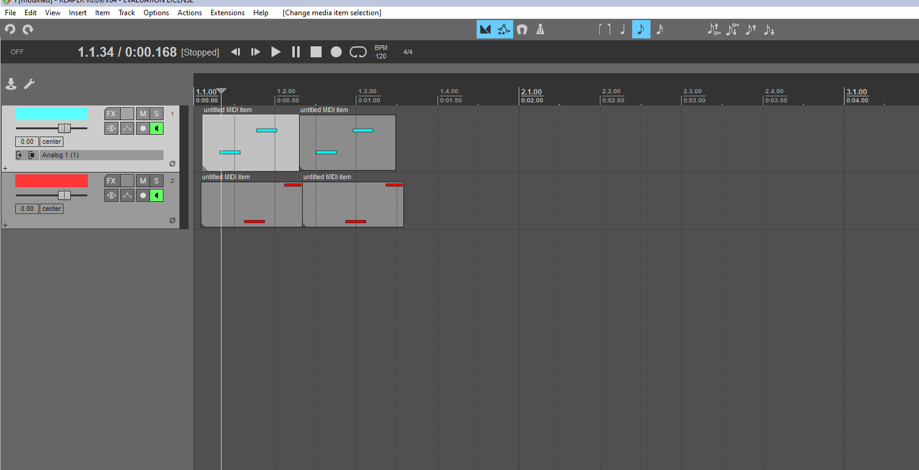
Task: Select the highlighted eighth note icon
Action: click(641, 29)
